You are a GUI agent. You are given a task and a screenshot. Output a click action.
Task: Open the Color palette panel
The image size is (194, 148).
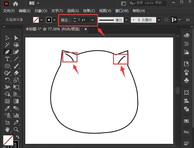[x=186, y=35]
